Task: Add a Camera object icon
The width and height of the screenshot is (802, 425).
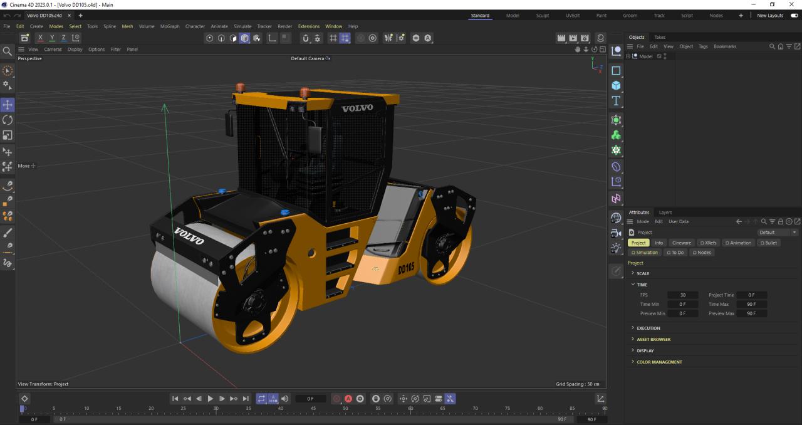Action: point(616,233)
